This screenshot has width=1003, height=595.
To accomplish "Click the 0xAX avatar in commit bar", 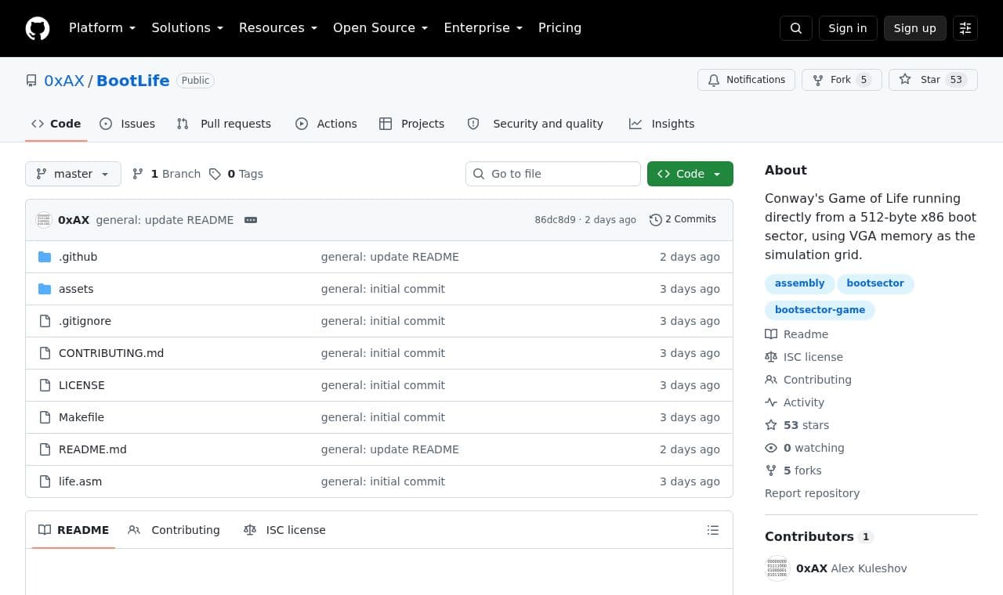I will click(44, 220).
